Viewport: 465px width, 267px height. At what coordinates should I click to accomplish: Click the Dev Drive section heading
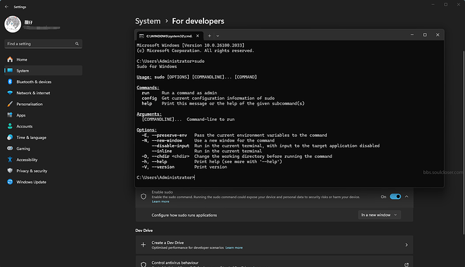tap(144, 231)
